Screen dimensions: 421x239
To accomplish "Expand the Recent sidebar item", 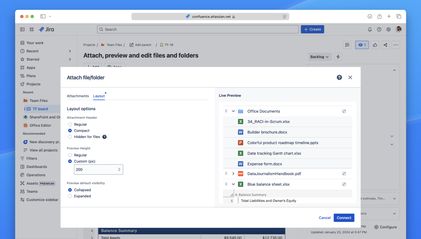I will [70, 51].
